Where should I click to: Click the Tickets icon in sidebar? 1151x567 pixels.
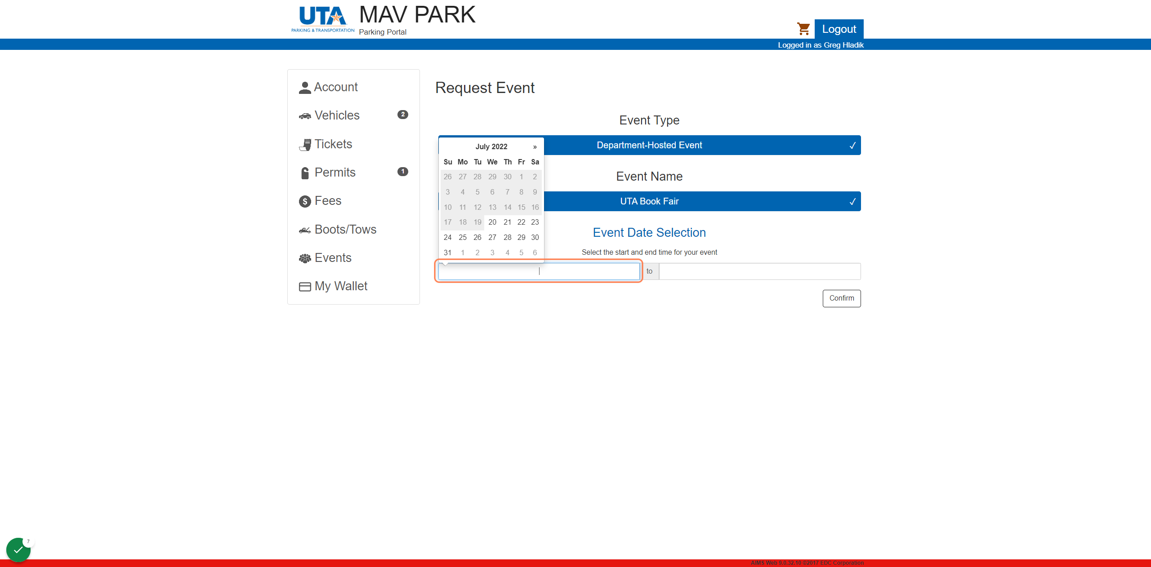305,145
